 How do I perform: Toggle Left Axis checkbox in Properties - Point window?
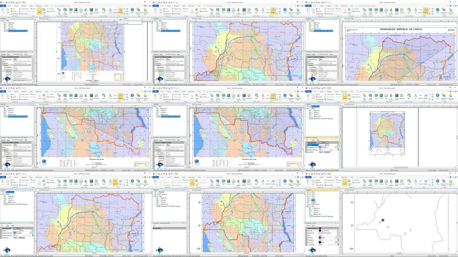click(310, 210)
